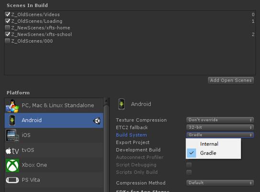Pick the PS Vita handheld icon
The height and width of the screenshot is (192, 260).
[12, 180]
